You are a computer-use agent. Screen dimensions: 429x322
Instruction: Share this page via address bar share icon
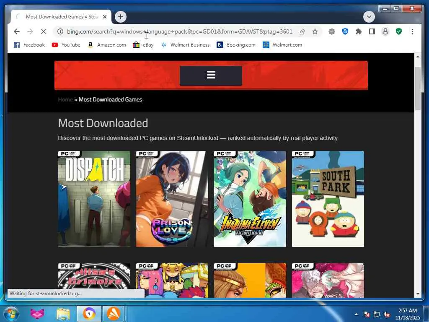click(302, 31)
